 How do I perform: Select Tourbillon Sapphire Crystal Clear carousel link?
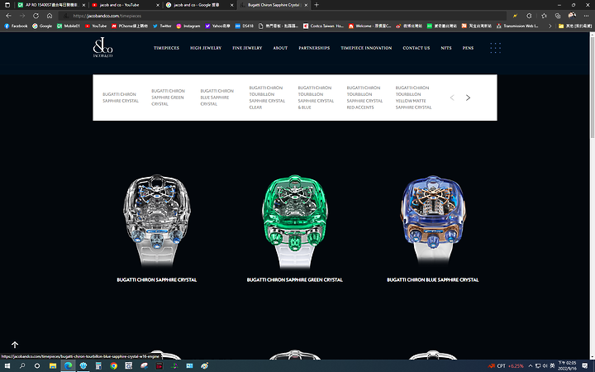[267, 98]
